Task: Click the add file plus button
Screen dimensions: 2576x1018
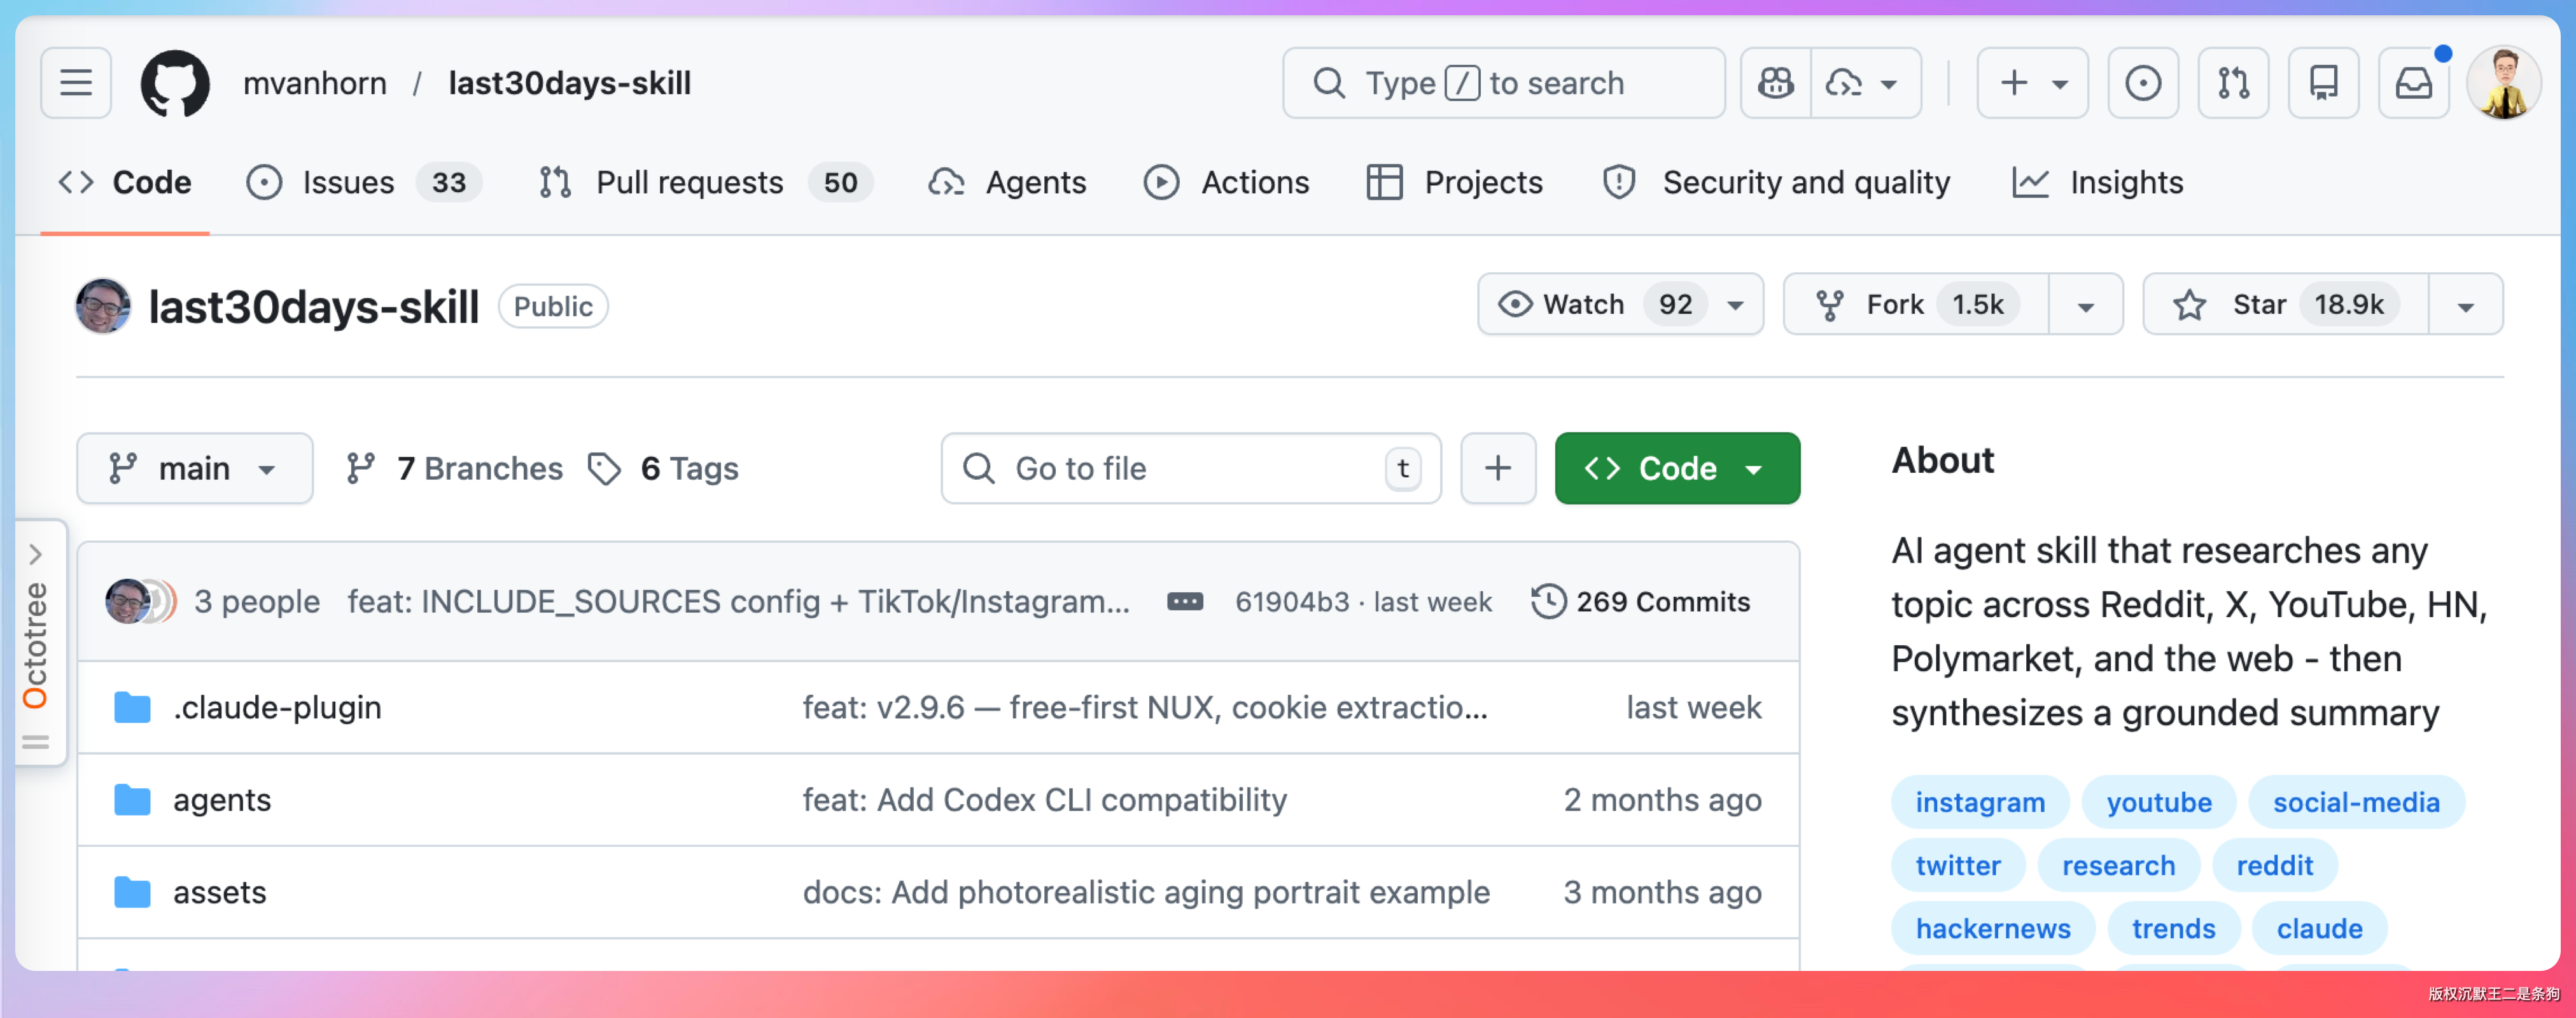Action: point(1497,468)
